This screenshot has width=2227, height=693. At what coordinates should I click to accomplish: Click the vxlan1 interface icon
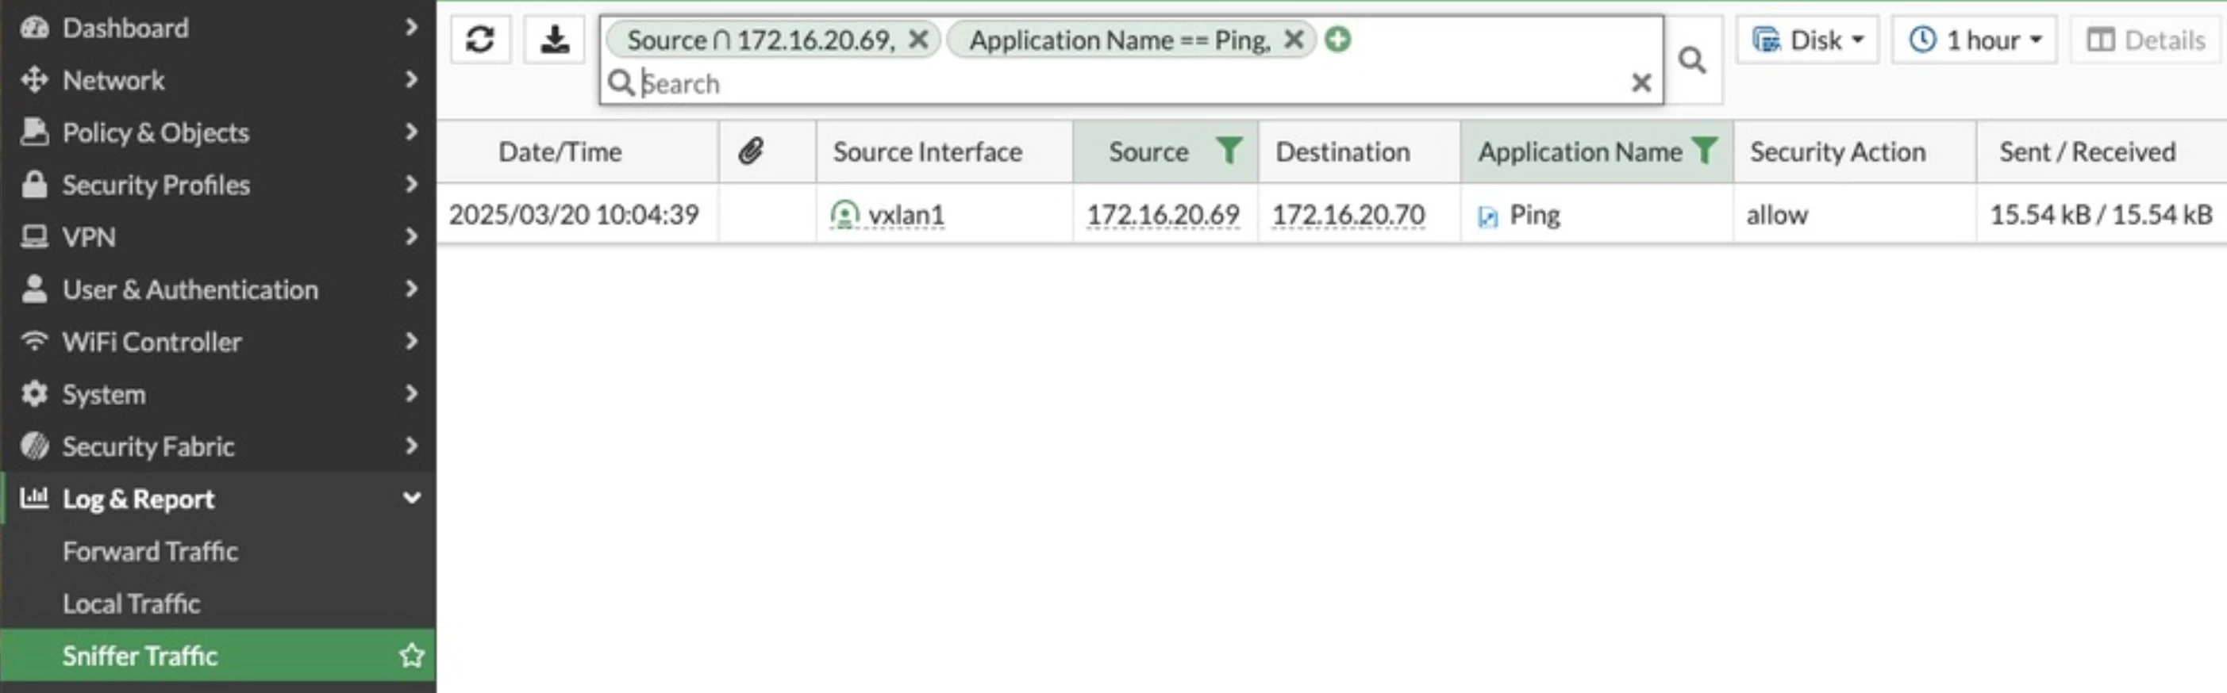844,214
